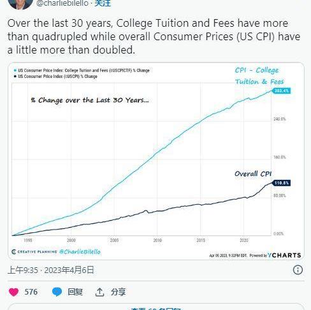Click the 回复 reply label
311x310 pixels.
[x=75, y=292]
